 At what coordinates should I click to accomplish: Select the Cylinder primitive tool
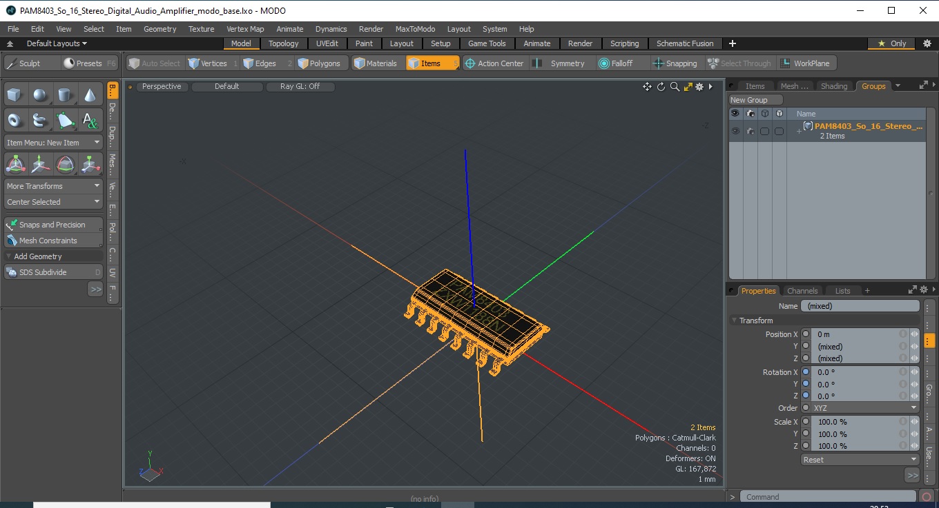(x=65, y=95)
